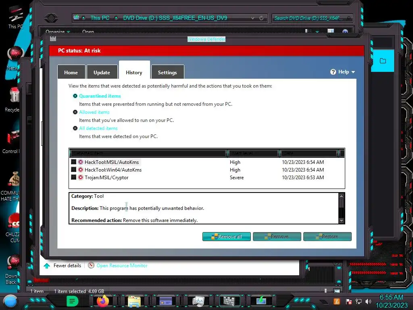Select the Quarantined items radio button
The height and width of the screenshot is (310, 413).
point(75,96)
